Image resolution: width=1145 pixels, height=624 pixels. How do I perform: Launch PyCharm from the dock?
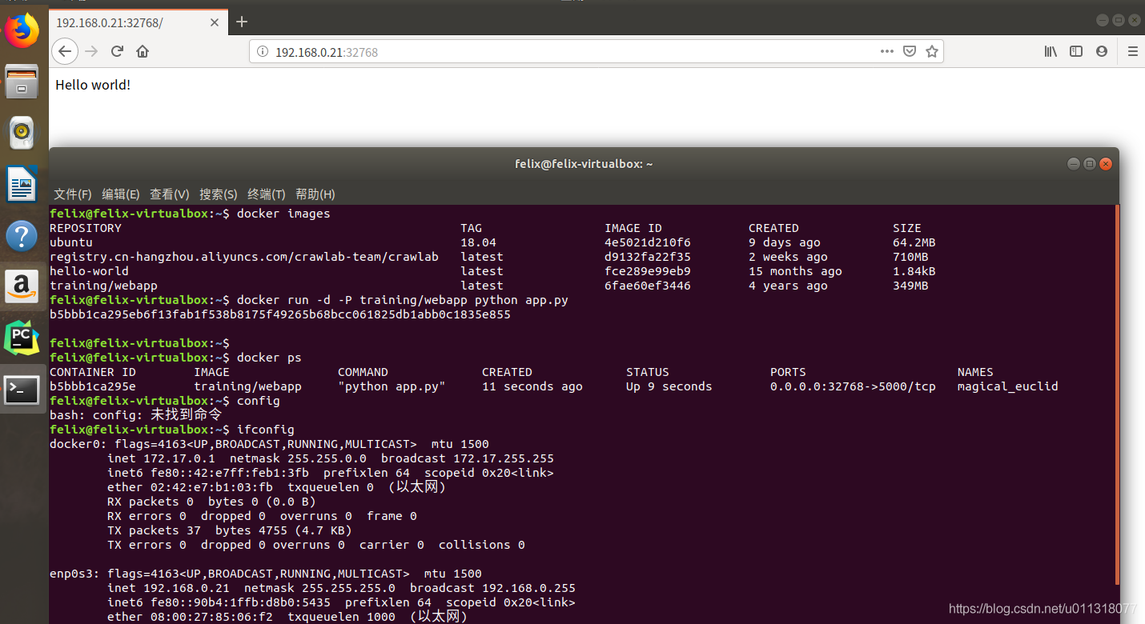point(22,338)
